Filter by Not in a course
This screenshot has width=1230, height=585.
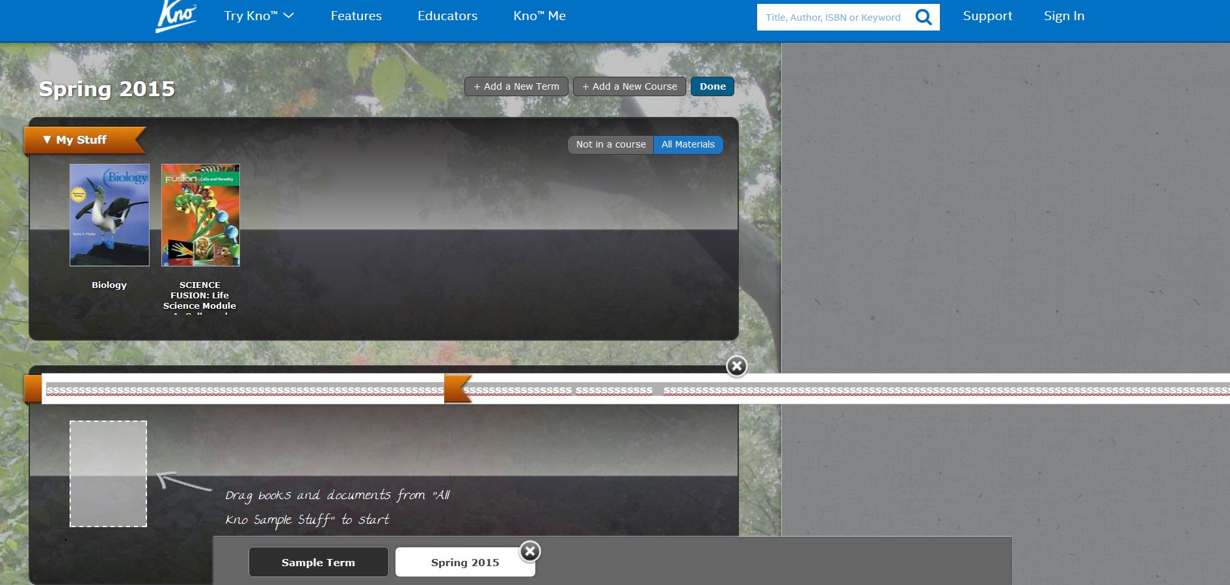(611, 144)
